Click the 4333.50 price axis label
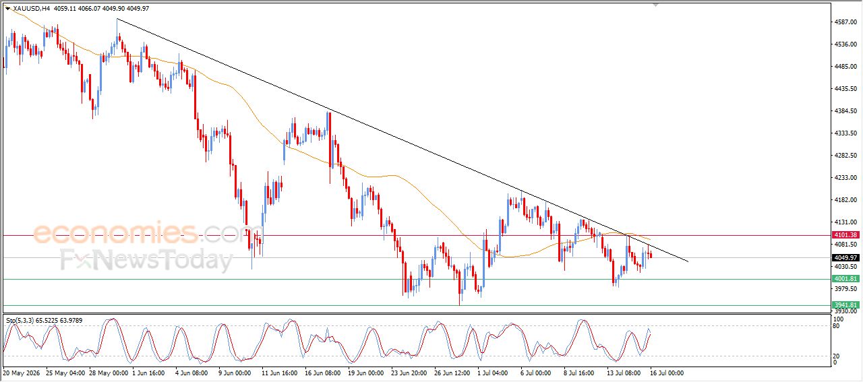This screenshot has width=863, height=382. click(845, 133)
